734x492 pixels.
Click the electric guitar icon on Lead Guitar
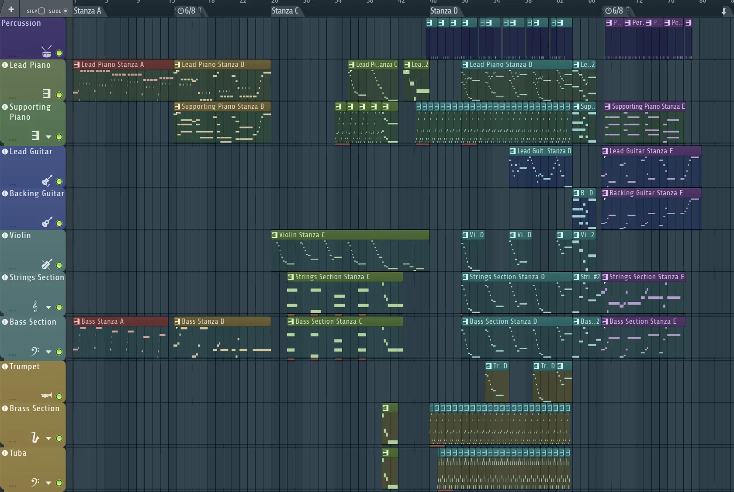(47, 180)
